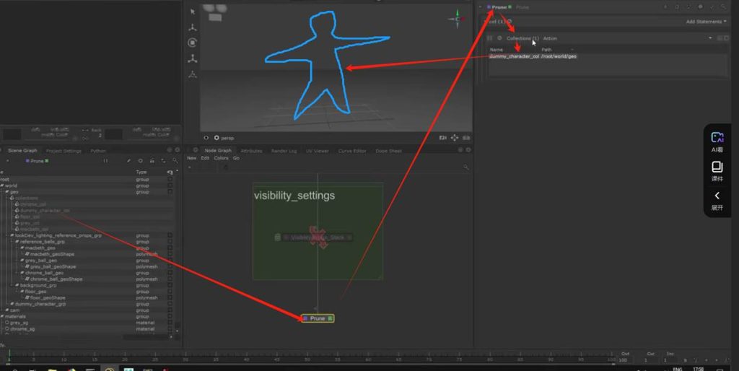This screenshot has height=371, width=739.
Task: Click the viewer pan/move icon at bottom right
Action: pos(455,137)
